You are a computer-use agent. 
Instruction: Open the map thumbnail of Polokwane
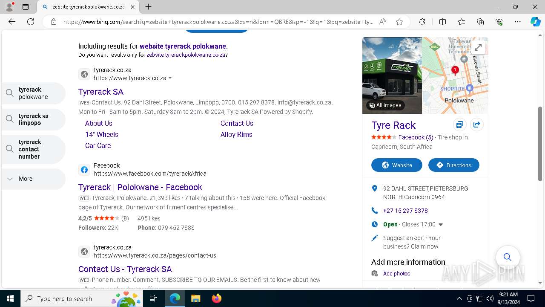(x=455, y=75)
